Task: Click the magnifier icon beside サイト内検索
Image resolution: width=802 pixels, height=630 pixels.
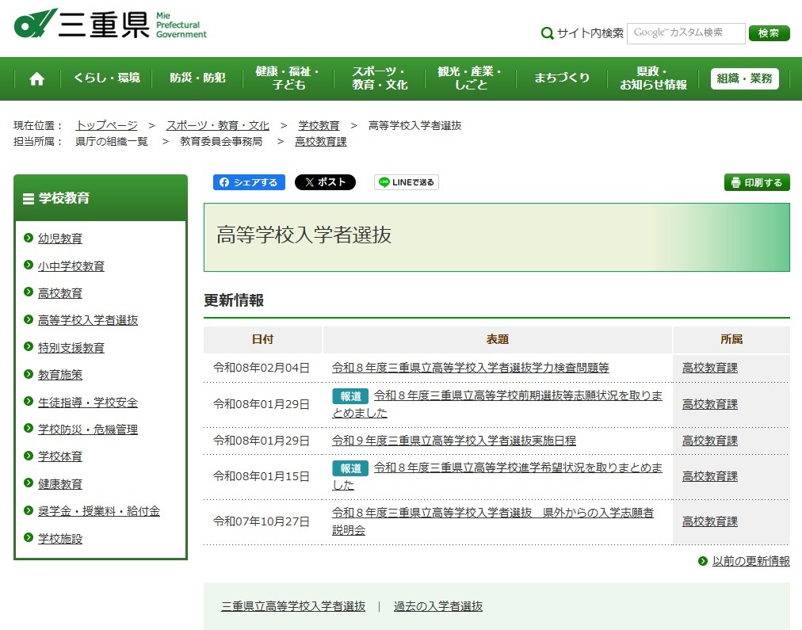Action: point(547,33)
